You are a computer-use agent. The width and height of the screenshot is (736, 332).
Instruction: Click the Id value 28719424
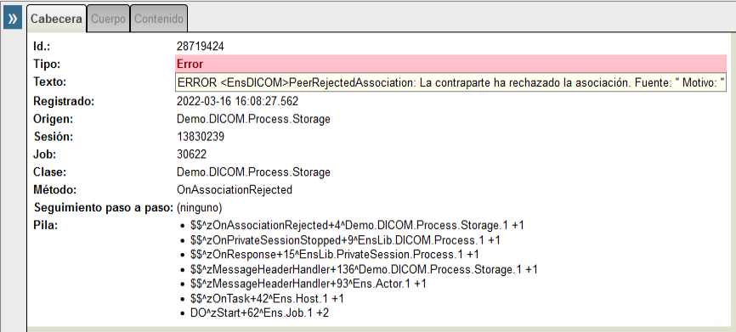[x=201, y=47]
